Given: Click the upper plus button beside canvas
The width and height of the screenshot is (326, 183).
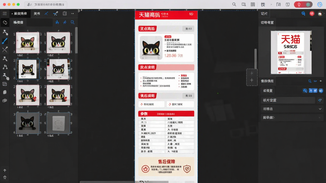Looking at the screenshot, I should pos(252,73).
